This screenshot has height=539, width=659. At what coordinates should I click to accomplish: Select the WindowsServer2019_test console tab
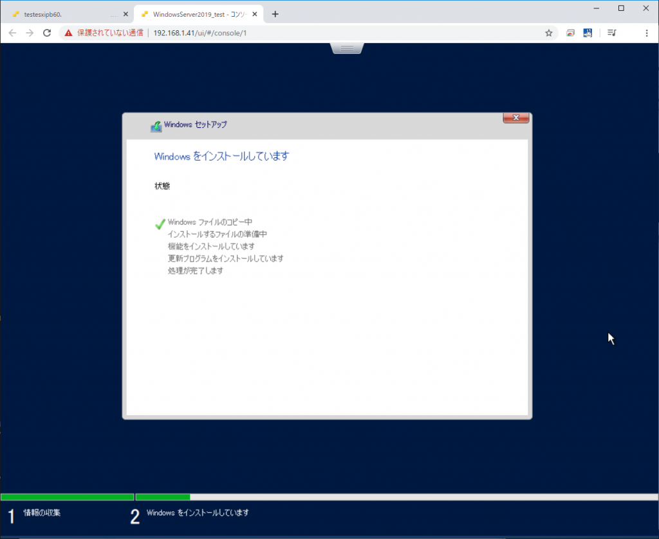(199, 14)
